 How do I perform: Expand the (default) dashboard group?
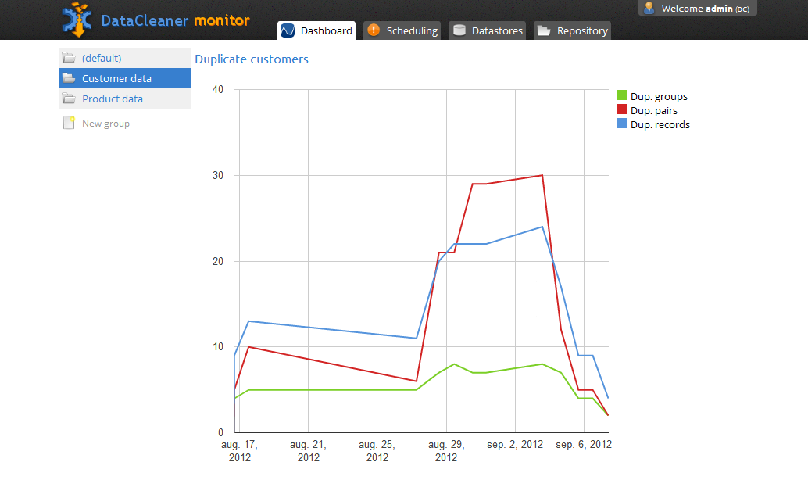tap(102, 58)
